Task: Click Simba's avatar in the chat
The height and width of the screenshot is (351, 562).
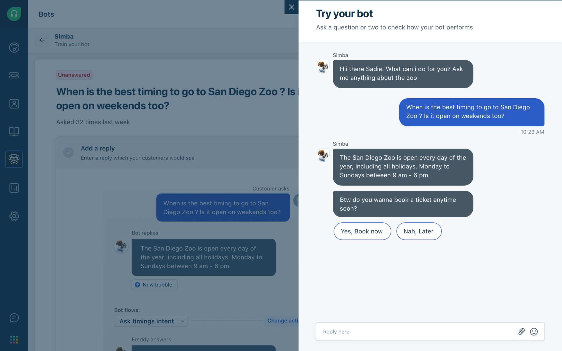Action: (x=323, y=156)
